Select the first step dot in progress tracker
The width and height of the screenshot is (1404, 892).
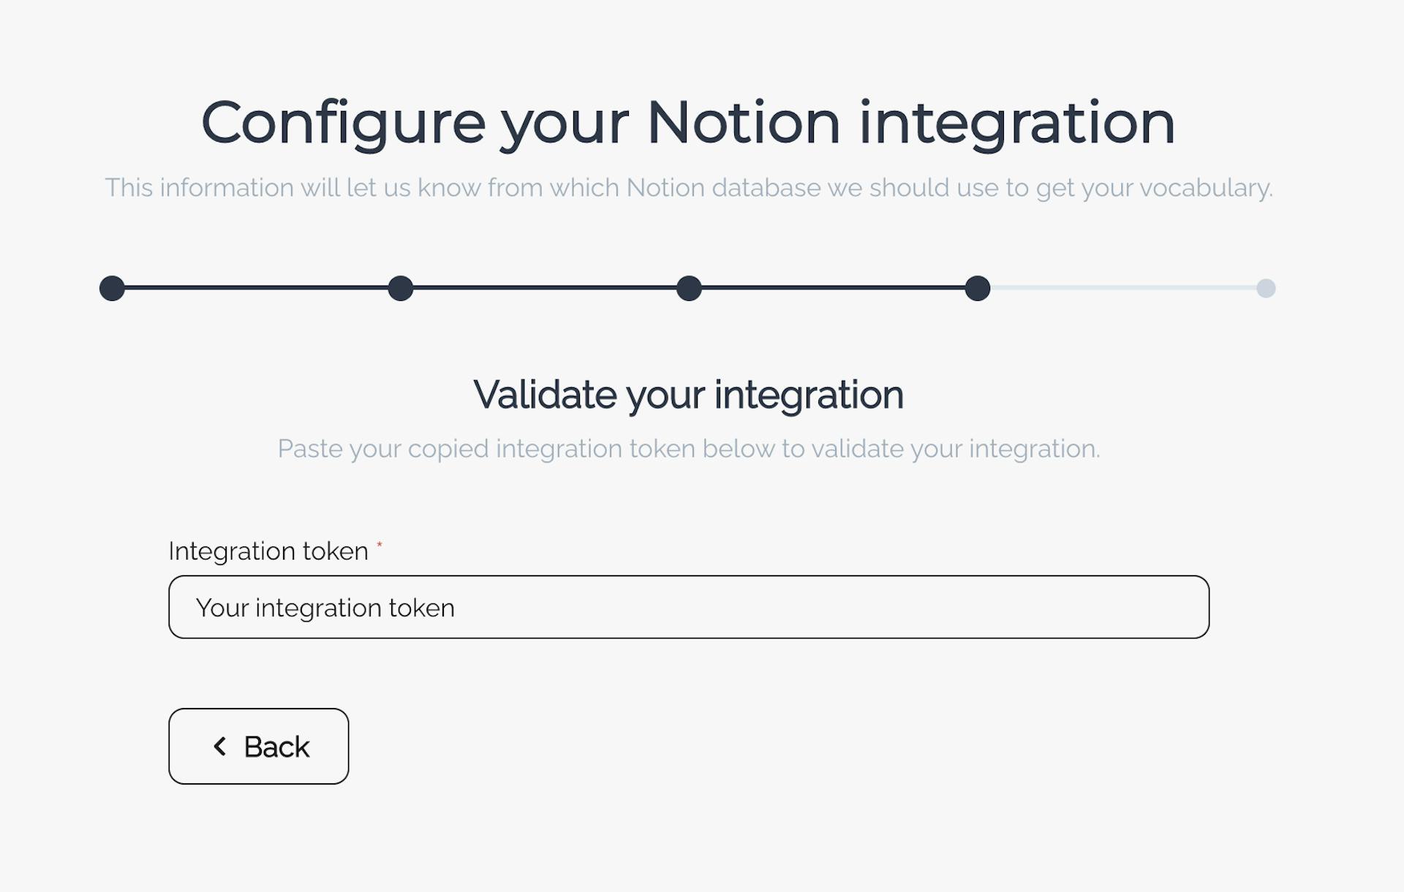(x=112, y=289)
